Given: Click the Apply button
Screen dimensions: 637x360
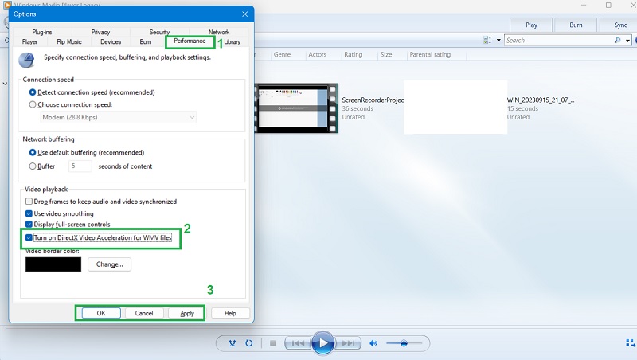Looking at the screenshot, I should coord(187,313).
